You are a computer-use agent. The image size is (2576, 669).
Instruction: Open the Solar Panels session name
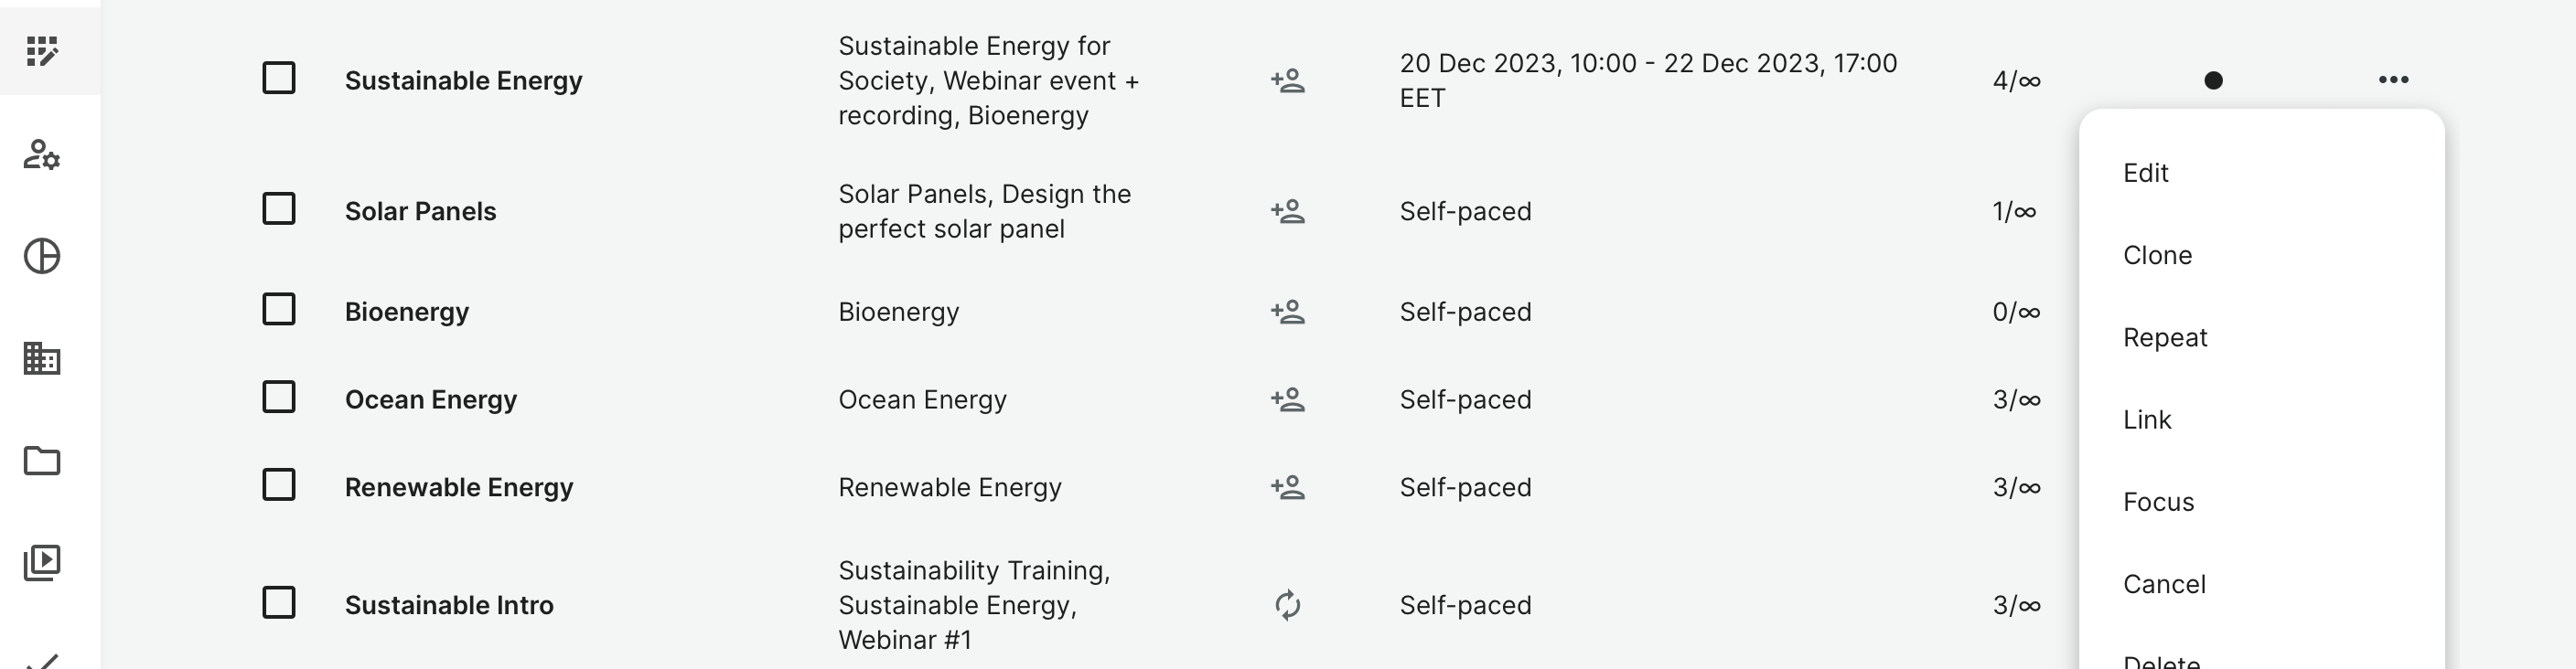pyautogui.click(x=420, y=212)
